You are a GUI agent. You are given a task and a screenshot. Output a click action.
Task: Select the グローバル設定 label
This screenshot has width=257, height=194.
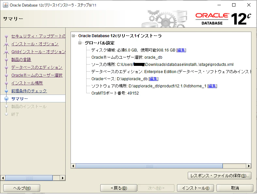tap(100, 43)
